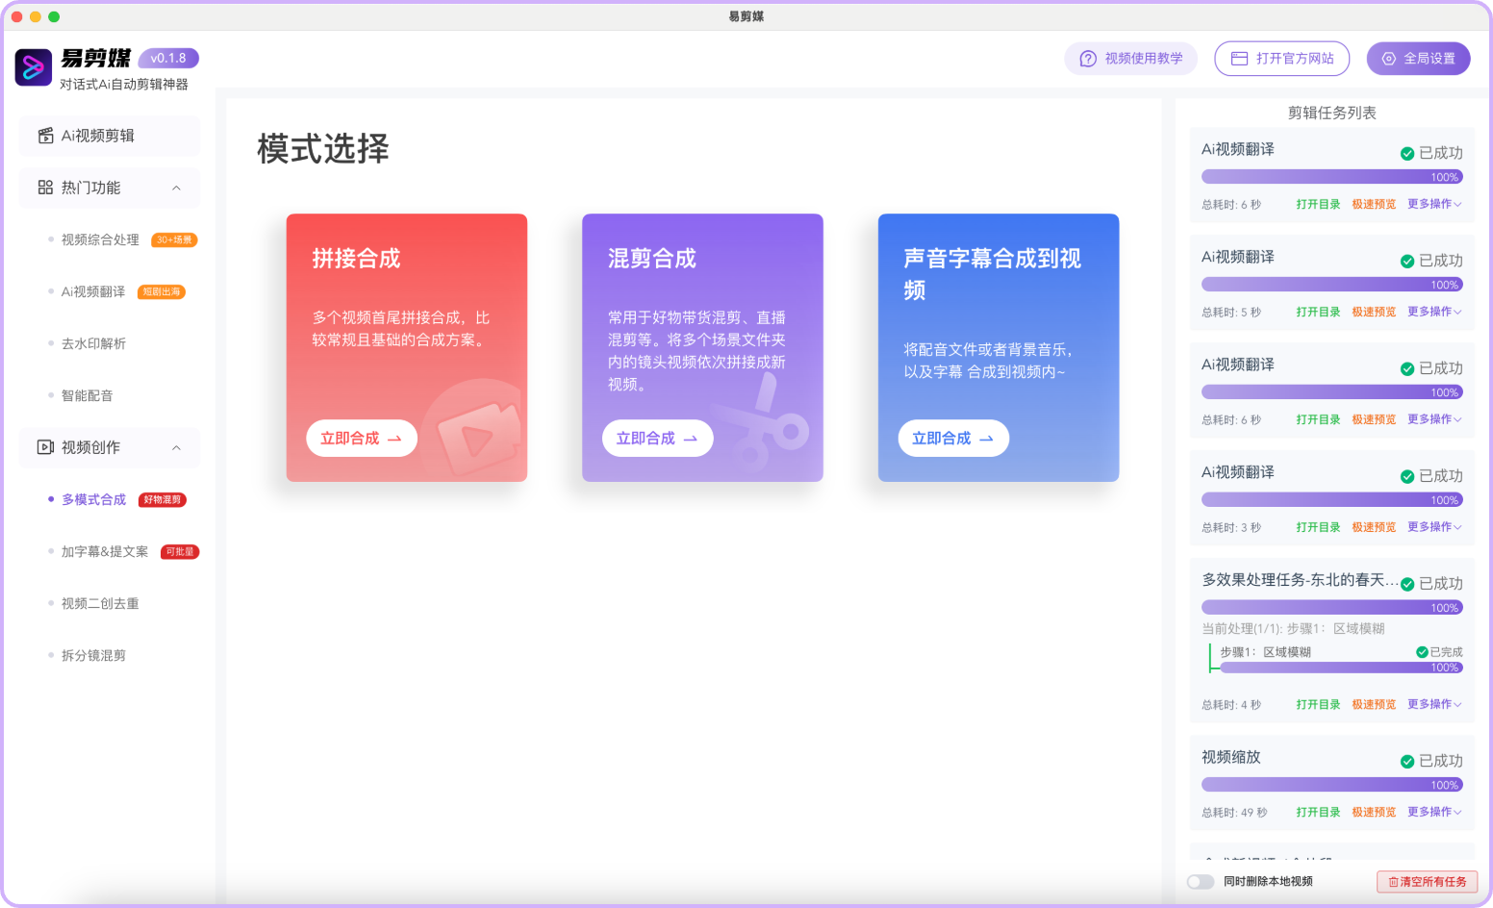This screenshot has width=1493, height=908.
Task: Click the 视频缩放 task progress bar
Action: [1331, 785]
